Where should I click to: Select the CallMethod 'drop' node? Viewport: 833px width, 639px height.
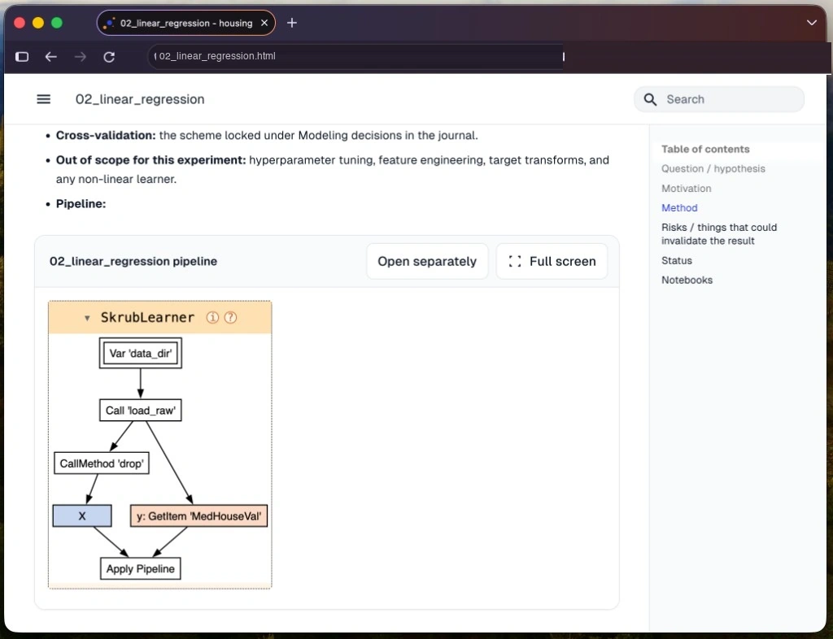click(102, 463)
